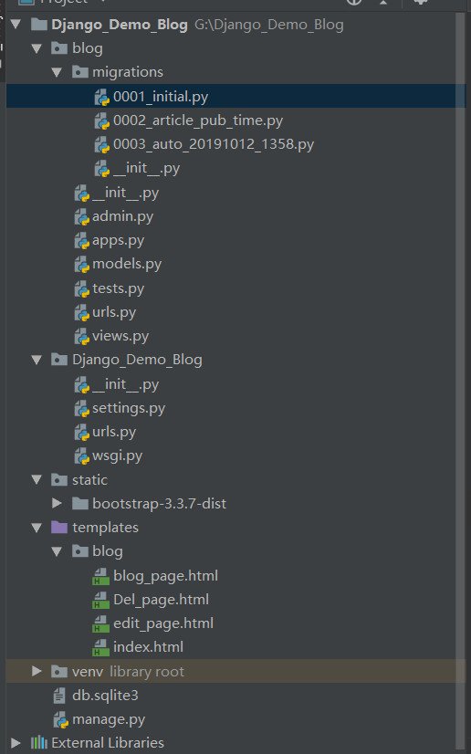Click the Python icon of admin.py

82,216
